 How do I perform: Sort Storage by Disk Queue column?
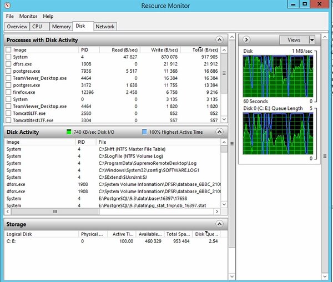tap(206, 234)
